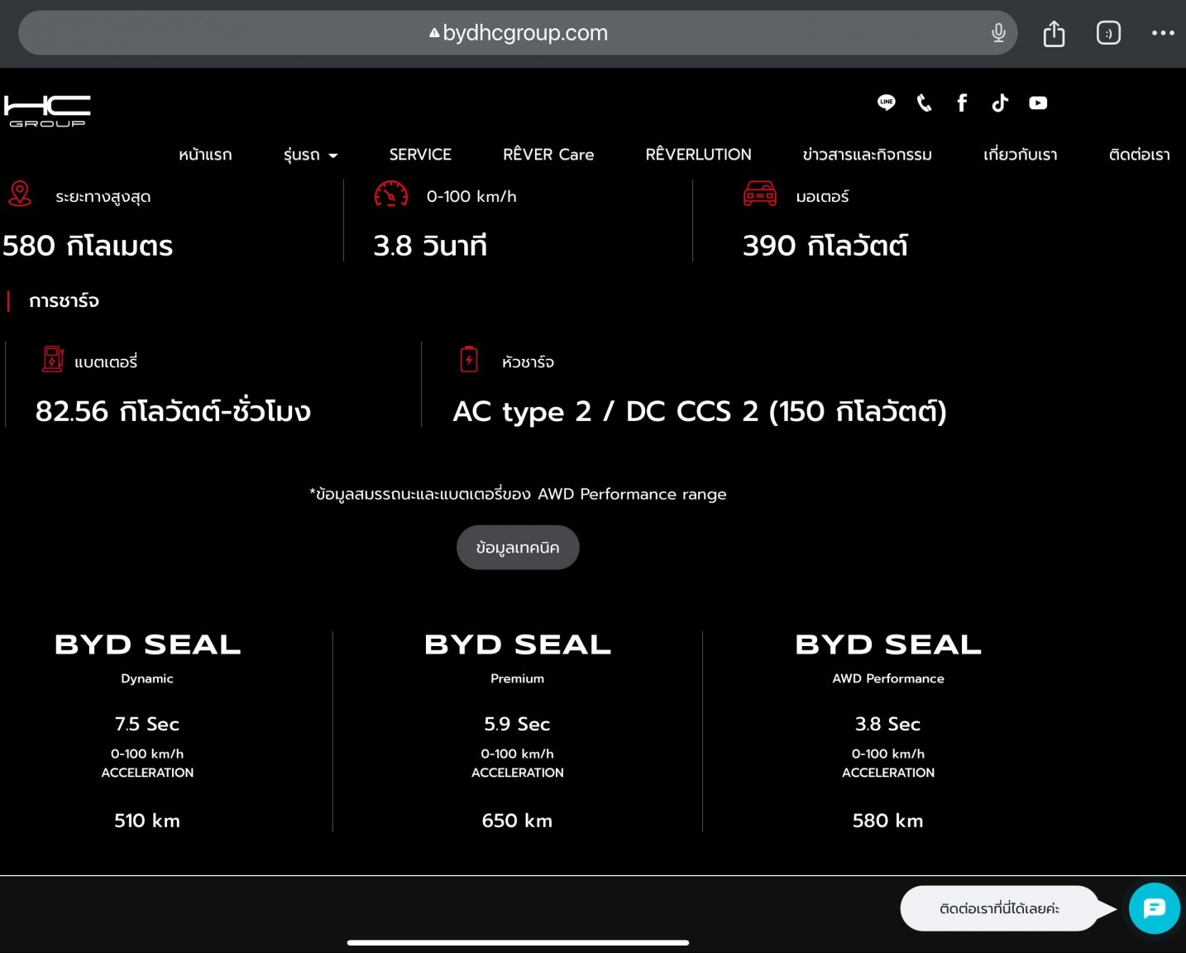This screenshot has height=953, width=1186.
Task: Open the LINE chat icon
Action: (x=887, y=103)
